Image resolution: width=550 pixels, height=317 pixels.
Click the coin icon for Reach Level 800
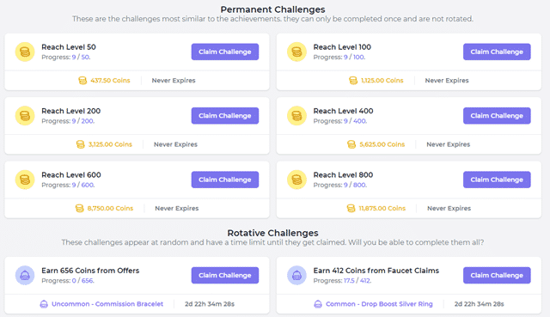click(296, 180)
